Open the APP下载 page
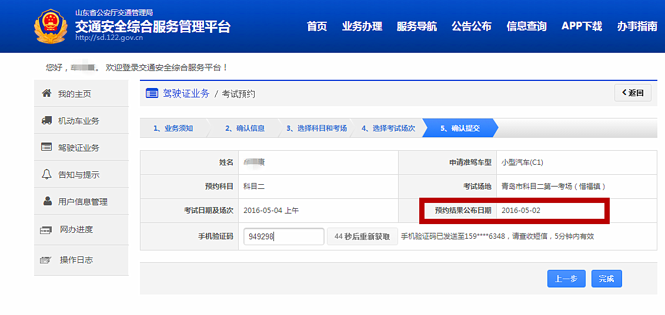Screen dimensions: 665x315 tap(582, 26)
